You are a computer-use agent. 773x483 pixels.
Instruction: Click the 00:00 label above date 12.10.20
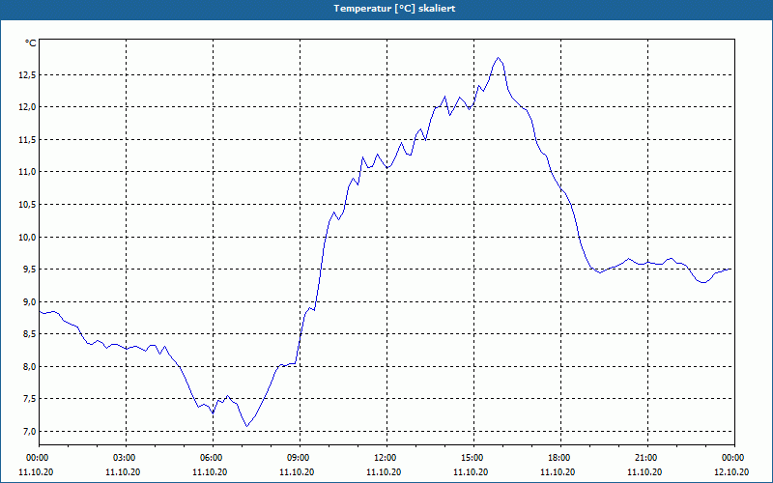click(x=735, y=458)
